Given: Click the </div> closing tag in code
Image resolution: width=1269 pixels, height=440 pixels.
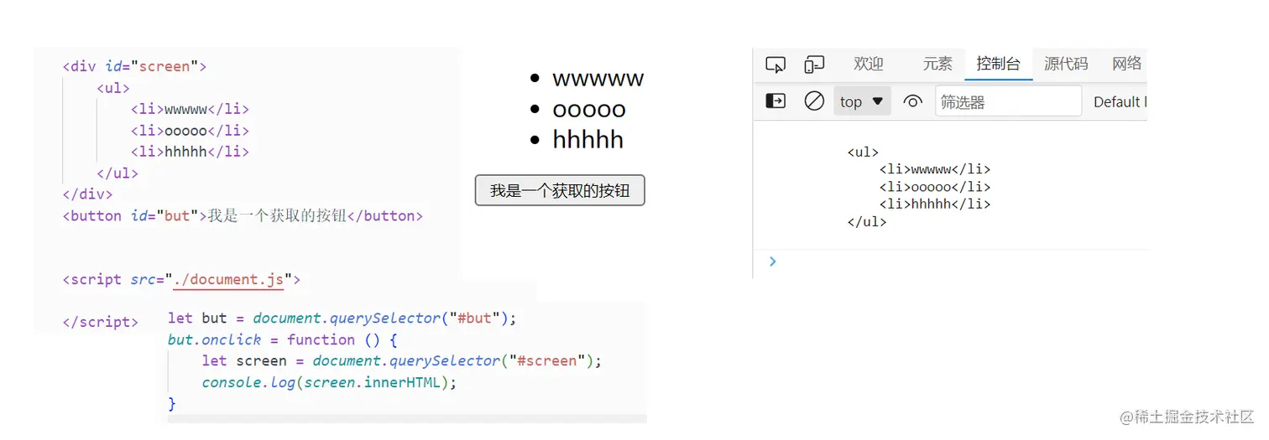Looking at the screenshot, I should click(88, 194).
